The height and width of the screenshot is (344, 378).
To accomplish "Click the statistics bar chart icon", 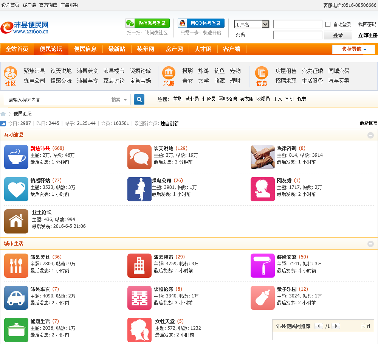I will (x=3, y=124).
